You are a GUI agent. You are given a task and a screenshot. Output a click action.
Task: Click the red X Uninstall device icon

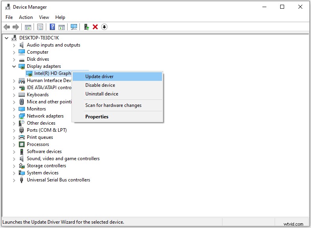[x=95, y=27]
